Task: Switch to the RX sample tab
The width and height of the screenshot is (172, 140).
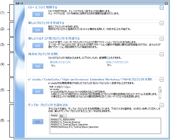Action: (x=63, y=116)
